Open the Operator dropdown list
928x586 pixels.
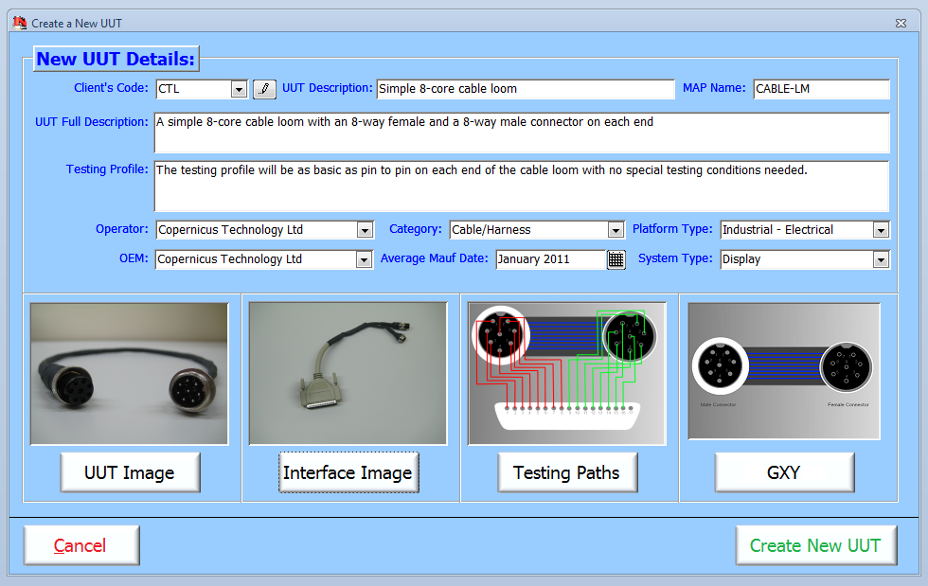click(x=365, y=230)
